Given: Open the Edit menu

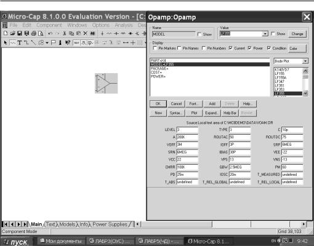Looking at the screenshot, I should tap(27, 25).
